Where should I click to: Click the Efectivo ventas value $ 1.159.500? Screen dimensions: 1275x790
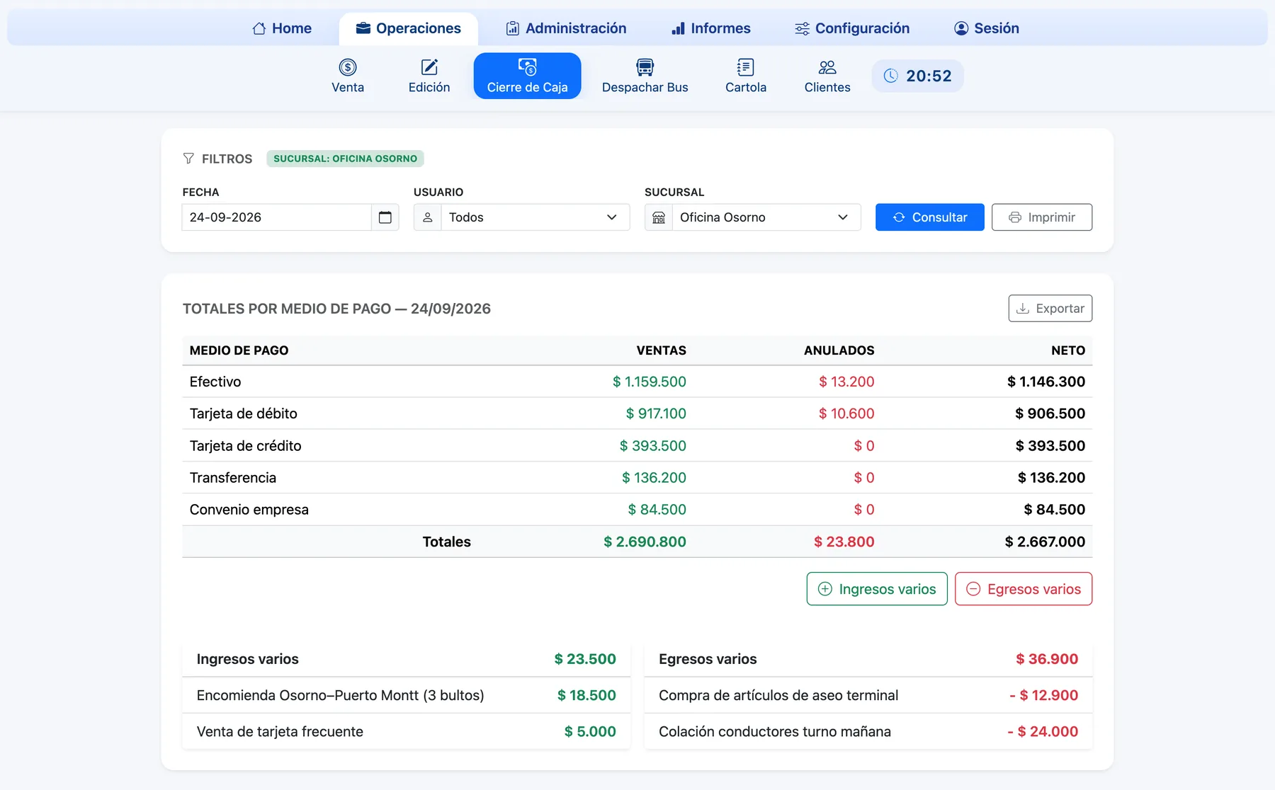coord(650,382)
